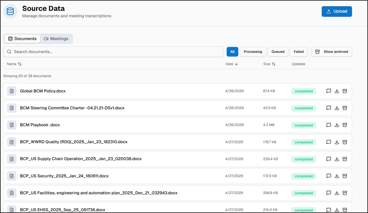Switch to the Documents tab
Image resolution: width=368 pixels, height=213 pixels.
click(22, 39)
